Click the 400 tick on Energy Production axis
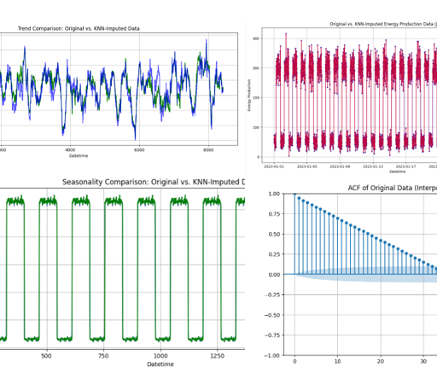Image resolution: width=437 pixels, height=390 pixels. 256,38
